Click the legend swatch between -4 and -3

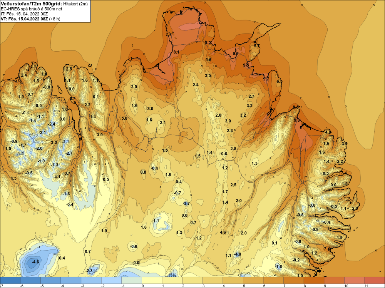pyautogui.click(x=71, y=280)
